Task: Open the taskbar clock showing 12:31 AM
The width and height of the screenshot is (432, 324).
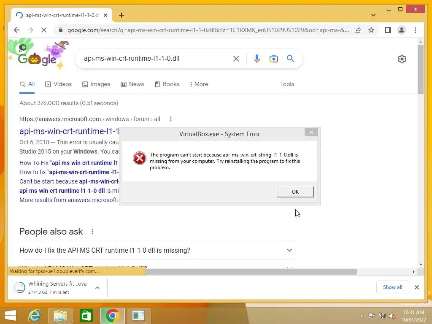Action: click(x=413, y=316)
